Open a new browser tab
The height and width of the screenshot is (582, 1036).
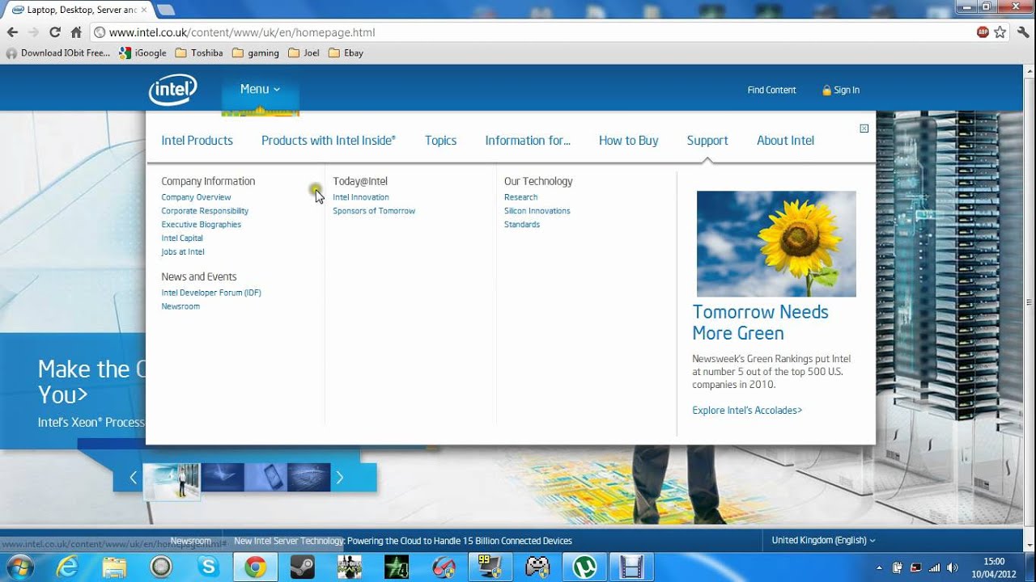165,10
